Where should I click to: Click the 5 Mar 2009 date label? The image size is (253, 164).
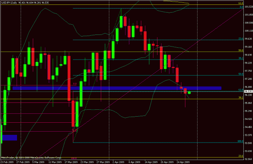(38, 162)
